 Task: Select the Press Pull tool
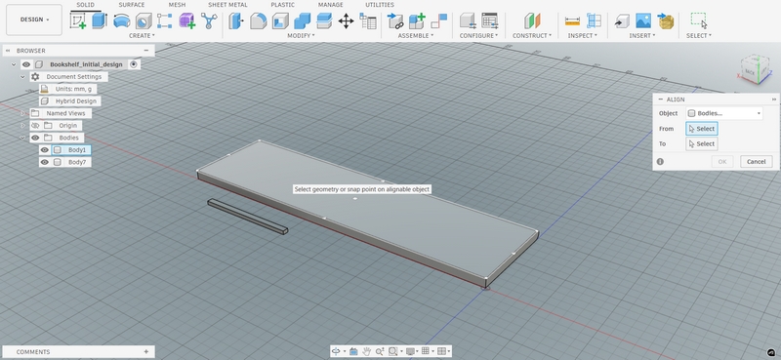click(x=235, y=20)
